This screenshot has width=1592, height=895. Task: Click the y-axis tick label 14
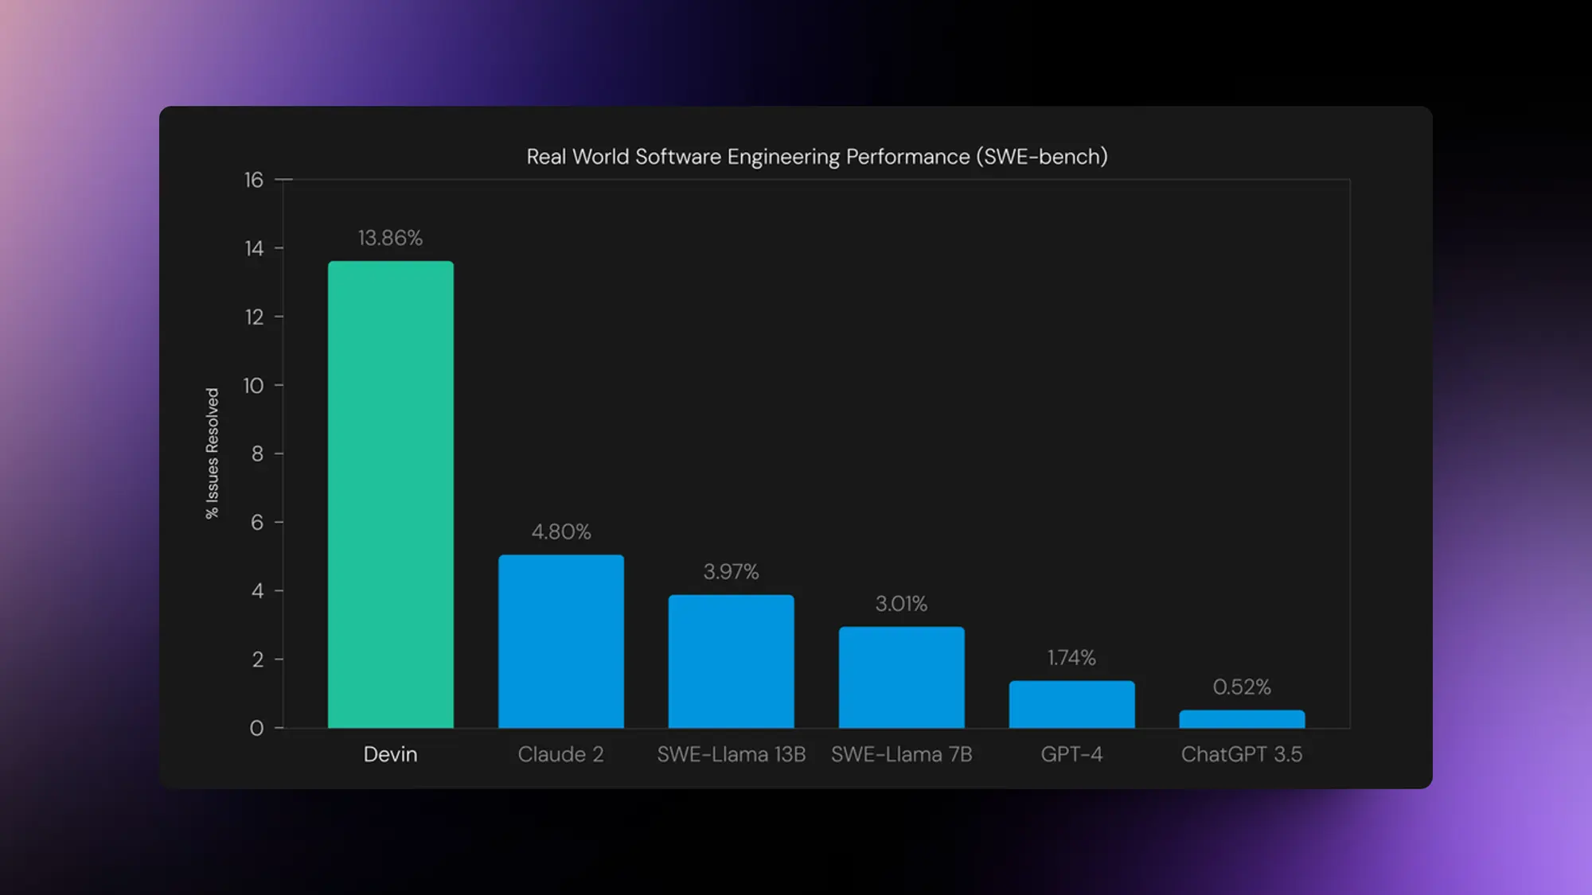(253, 249)
